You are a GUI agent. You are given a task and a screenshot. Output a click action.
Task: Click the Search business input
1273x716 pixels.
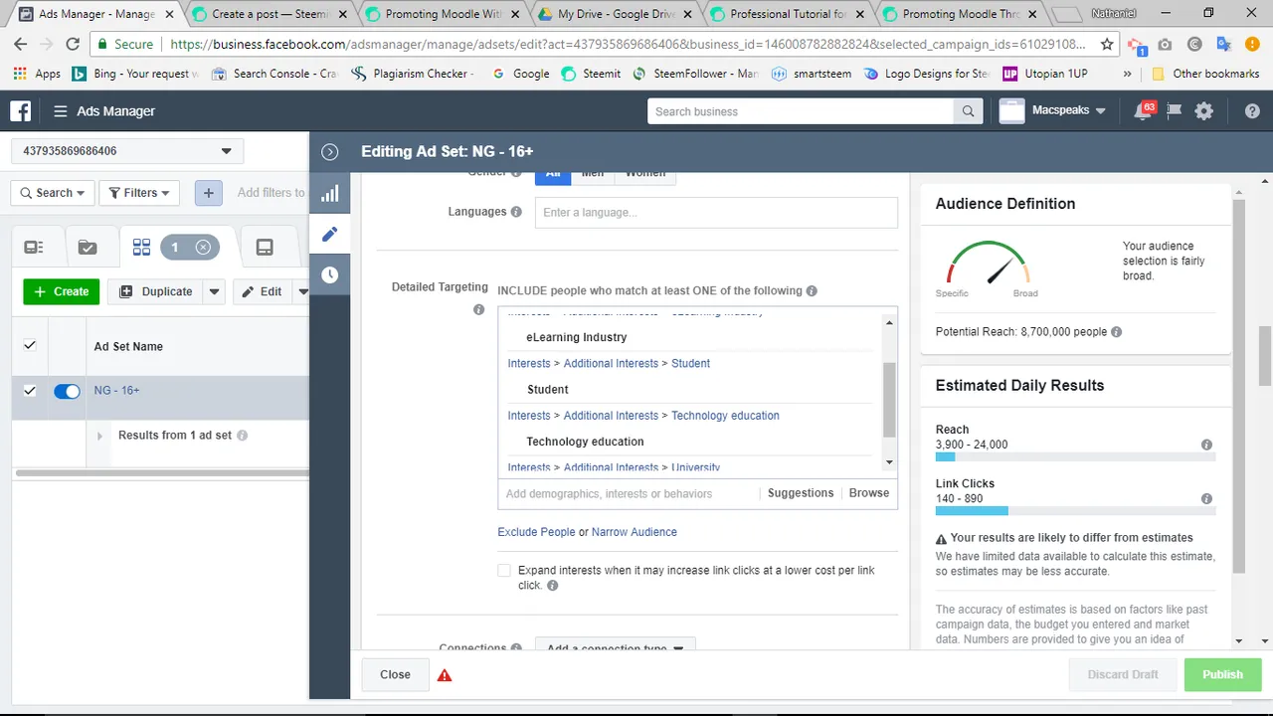(x=801, y=111)
